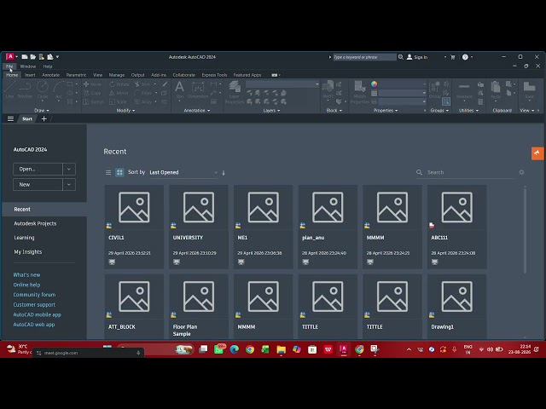The image size is (546, 409).
Task: Select the Polyline tool
Action: [x=25, y=89]
